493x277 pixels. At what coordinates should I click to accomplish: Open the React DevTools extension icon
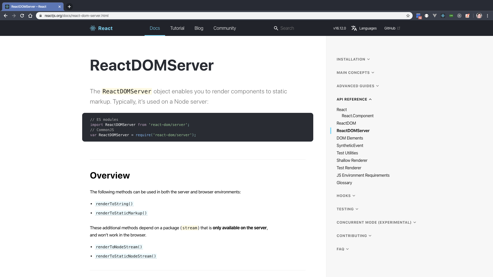tap(443, 16)
